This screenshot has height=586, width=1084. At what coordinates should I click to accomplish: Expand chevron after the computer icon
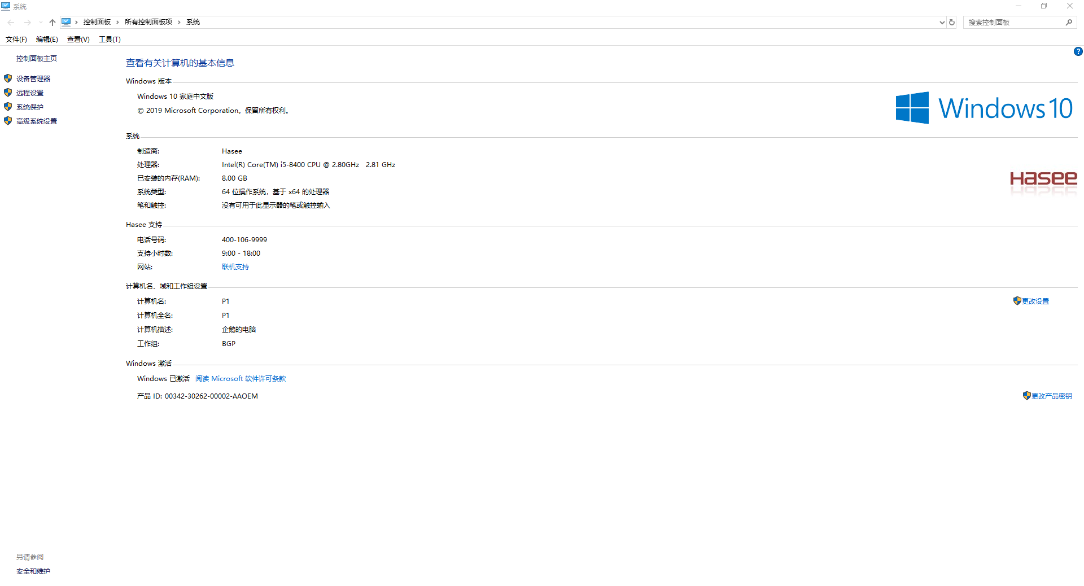coord(76,22)
